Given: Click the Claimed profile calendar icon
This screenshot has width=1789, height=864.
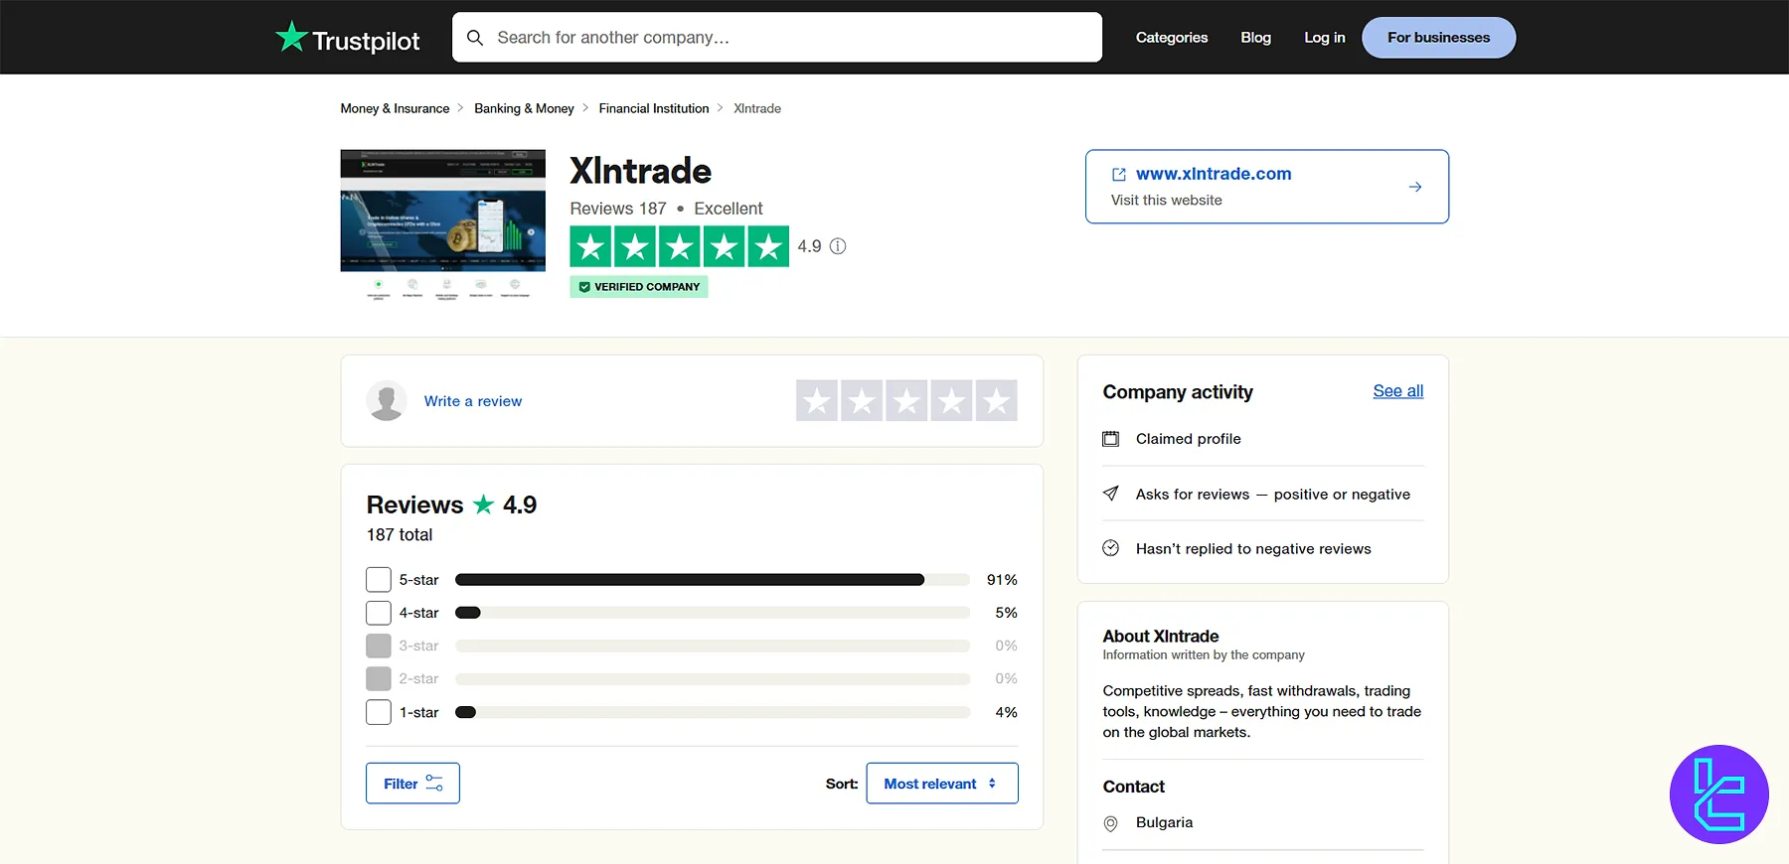Looking at the screenshot, I should pos(1111,439).
